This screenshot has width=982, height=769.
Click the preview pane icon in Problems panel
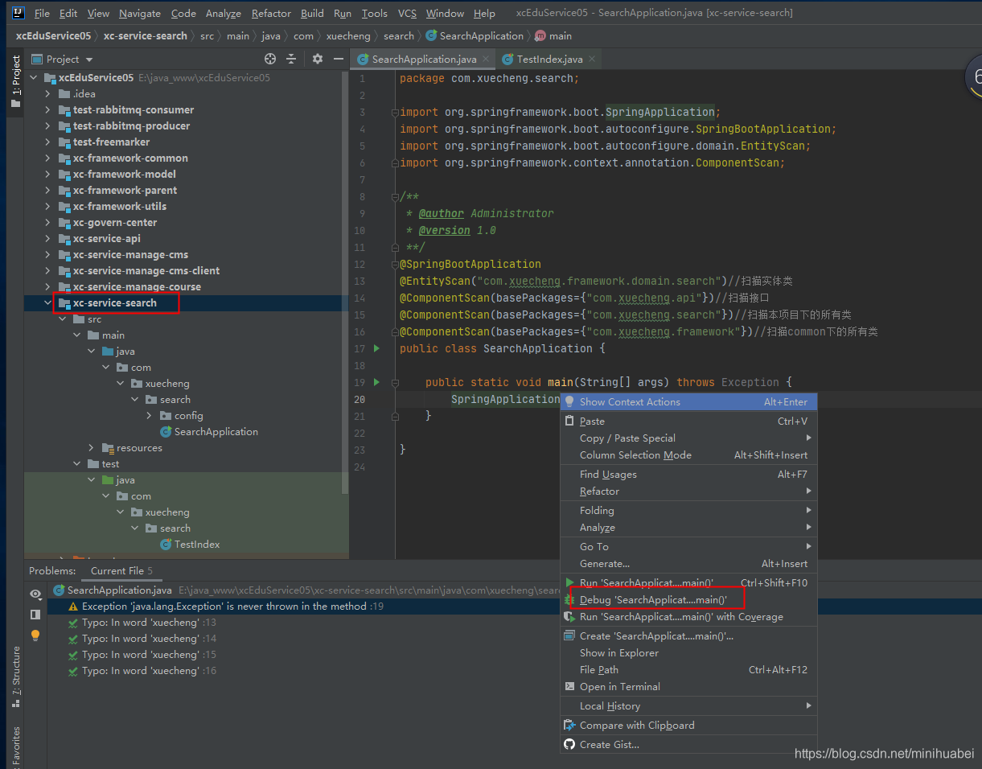click(x=35, y=615)
